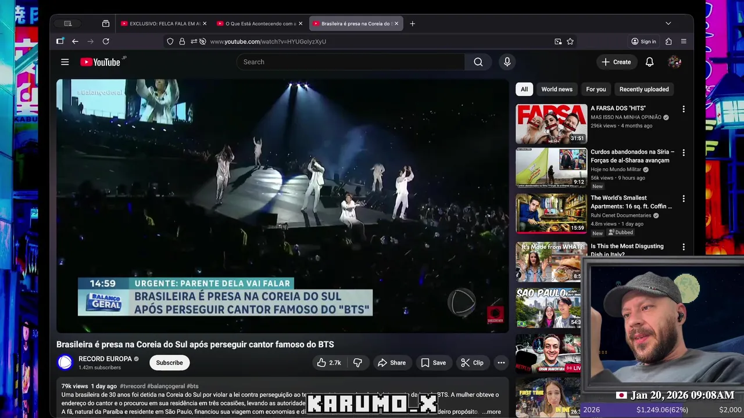The height and width of the screenshot is (418, 744).
Task: Reload the page with the refresh icon
Action: click(x=106, y=41)
